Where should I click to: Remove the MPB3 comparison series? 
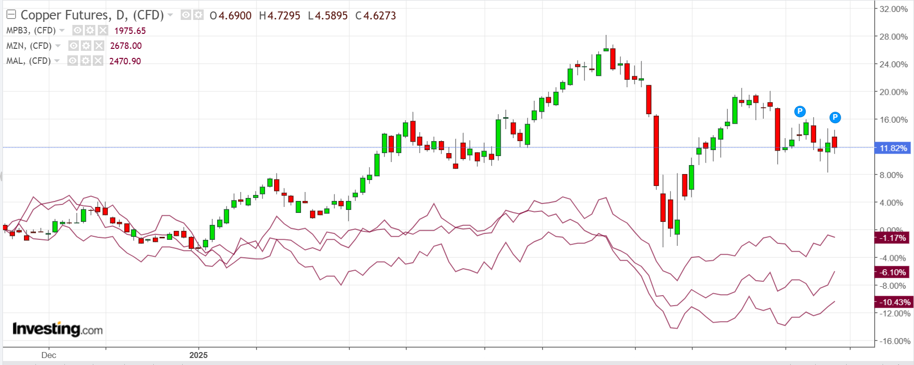click(x=103, y=30)
